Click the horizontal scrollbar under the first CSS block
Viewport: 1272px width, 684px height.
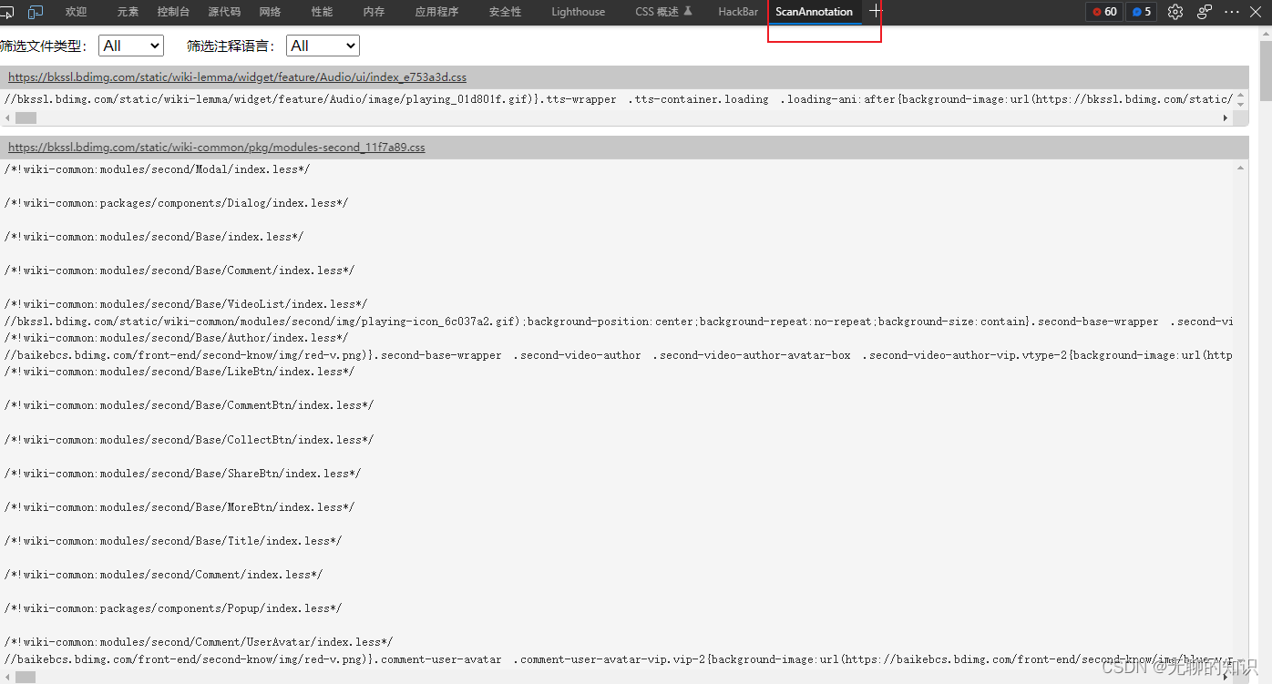tap(26, 117)
